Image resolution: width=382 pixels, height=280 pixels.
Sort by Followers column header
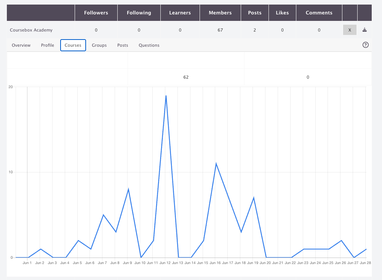point(96,13)
